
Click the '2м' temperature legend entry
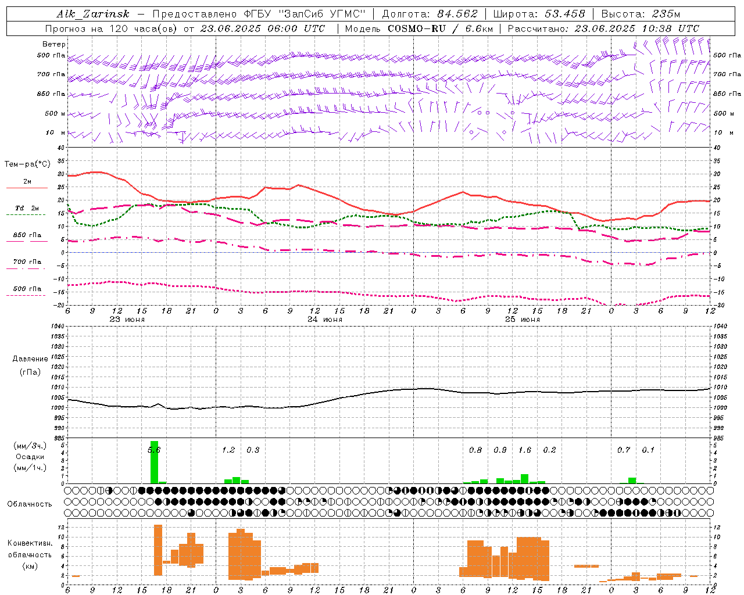(x=27, y=181)
